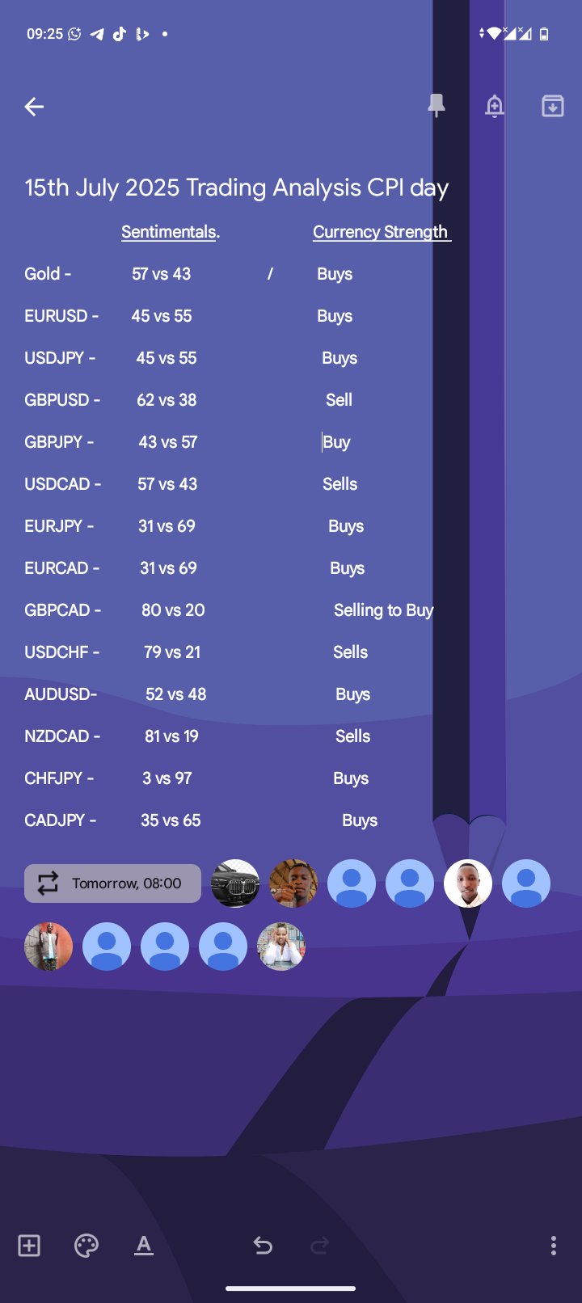This screenshot has width=582, height=1303.
Task: Open the reminder bell icon
Action: [495, 106]
